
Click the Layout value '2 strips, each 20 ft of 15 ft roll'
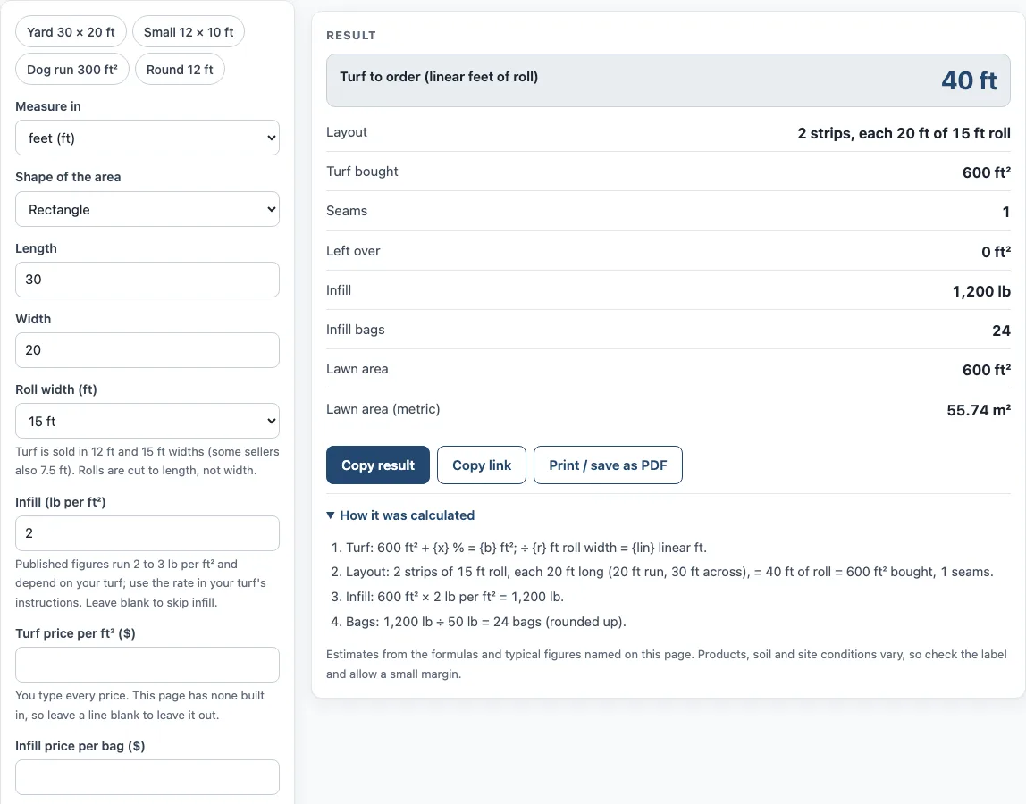click(x=904, y=133)
